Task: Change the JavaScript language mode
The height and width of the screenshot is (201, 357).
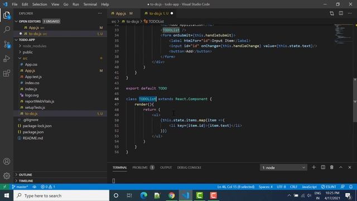Action: pyautogui.click(x=309, y=186)
